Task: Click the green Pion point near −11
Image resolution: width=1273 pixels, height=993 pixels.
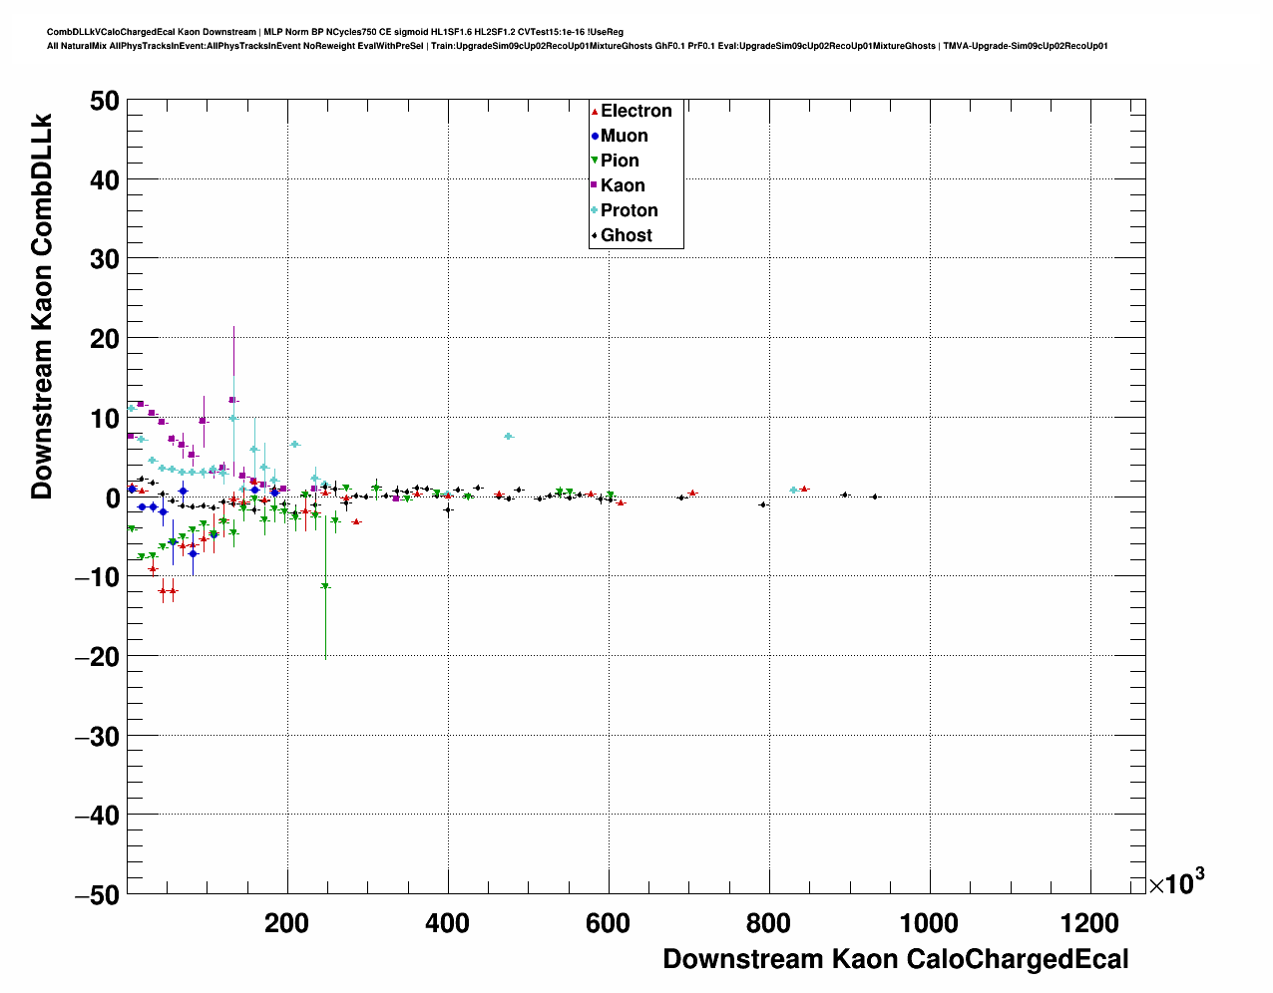Action: (325, 586)
